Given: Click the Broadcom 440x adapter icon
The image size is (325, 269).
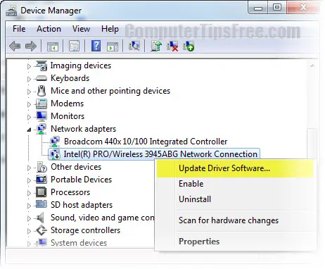Looking at the screenshot, I should tap(55, 142).
